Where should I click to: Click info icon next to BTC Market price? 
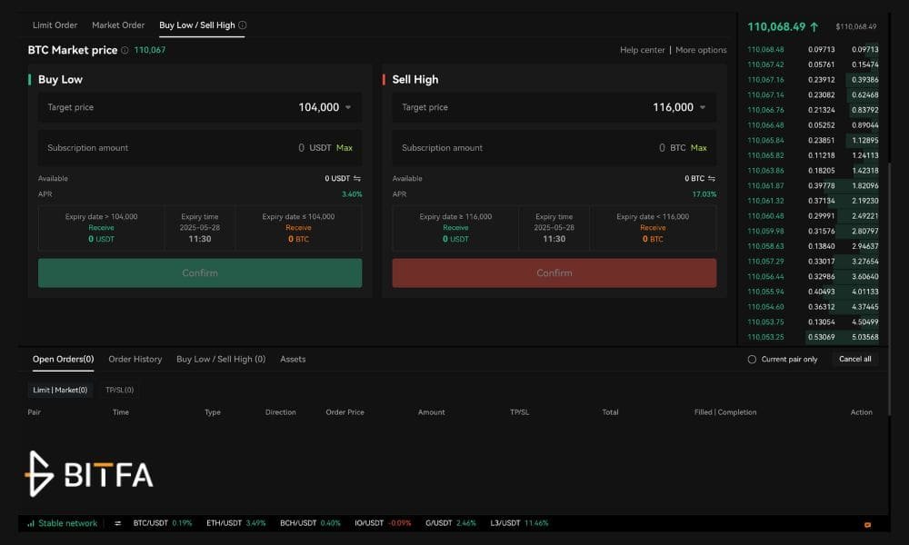(x=125, y=50)
